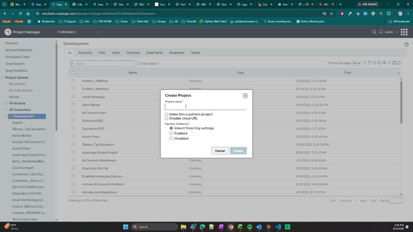Click the circular refresh icon above the table
Image resolution: width=413 pixels, height=232 pixels.
click(x=394, y=63)
